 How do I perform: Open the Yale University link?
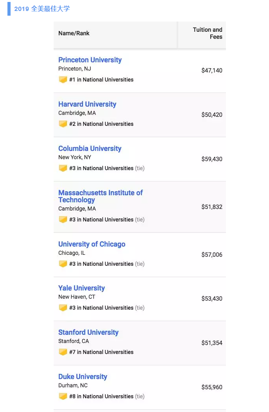81,288
